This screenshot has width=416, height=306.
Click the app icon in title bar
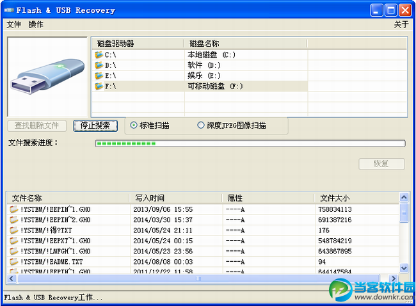(9, 10)
